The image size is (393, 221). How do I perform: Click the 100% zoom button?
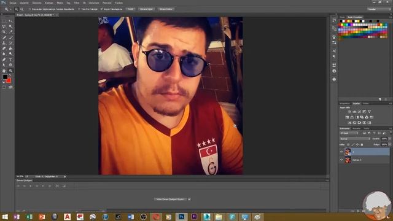point(130,9)
